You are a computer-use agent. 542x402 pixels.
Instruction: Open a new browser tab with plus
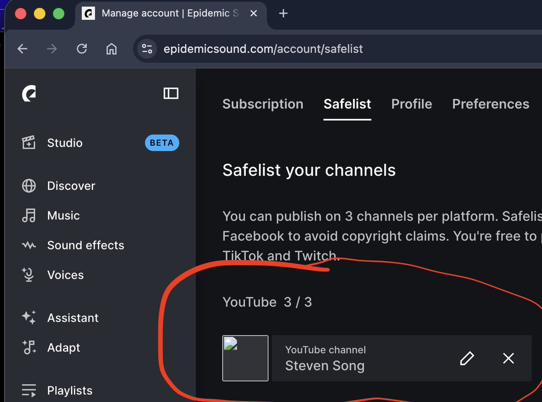pos(283,14)
